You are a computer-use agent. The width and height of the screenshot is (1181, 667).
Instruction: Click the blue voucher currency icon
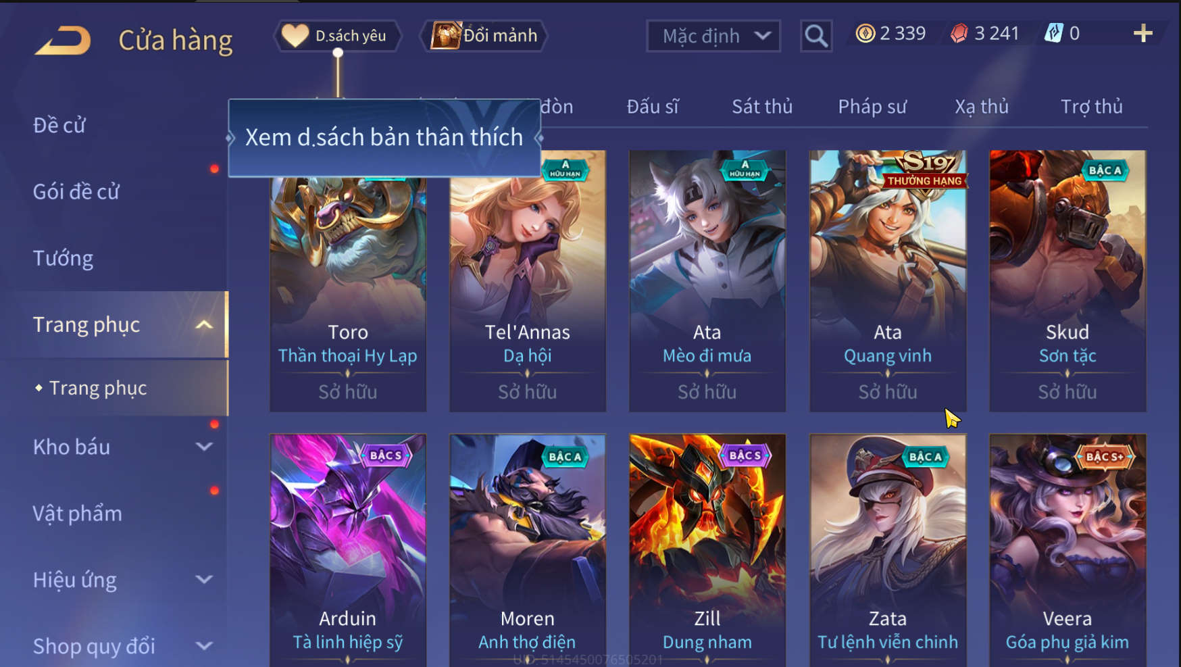point(1054,33)
